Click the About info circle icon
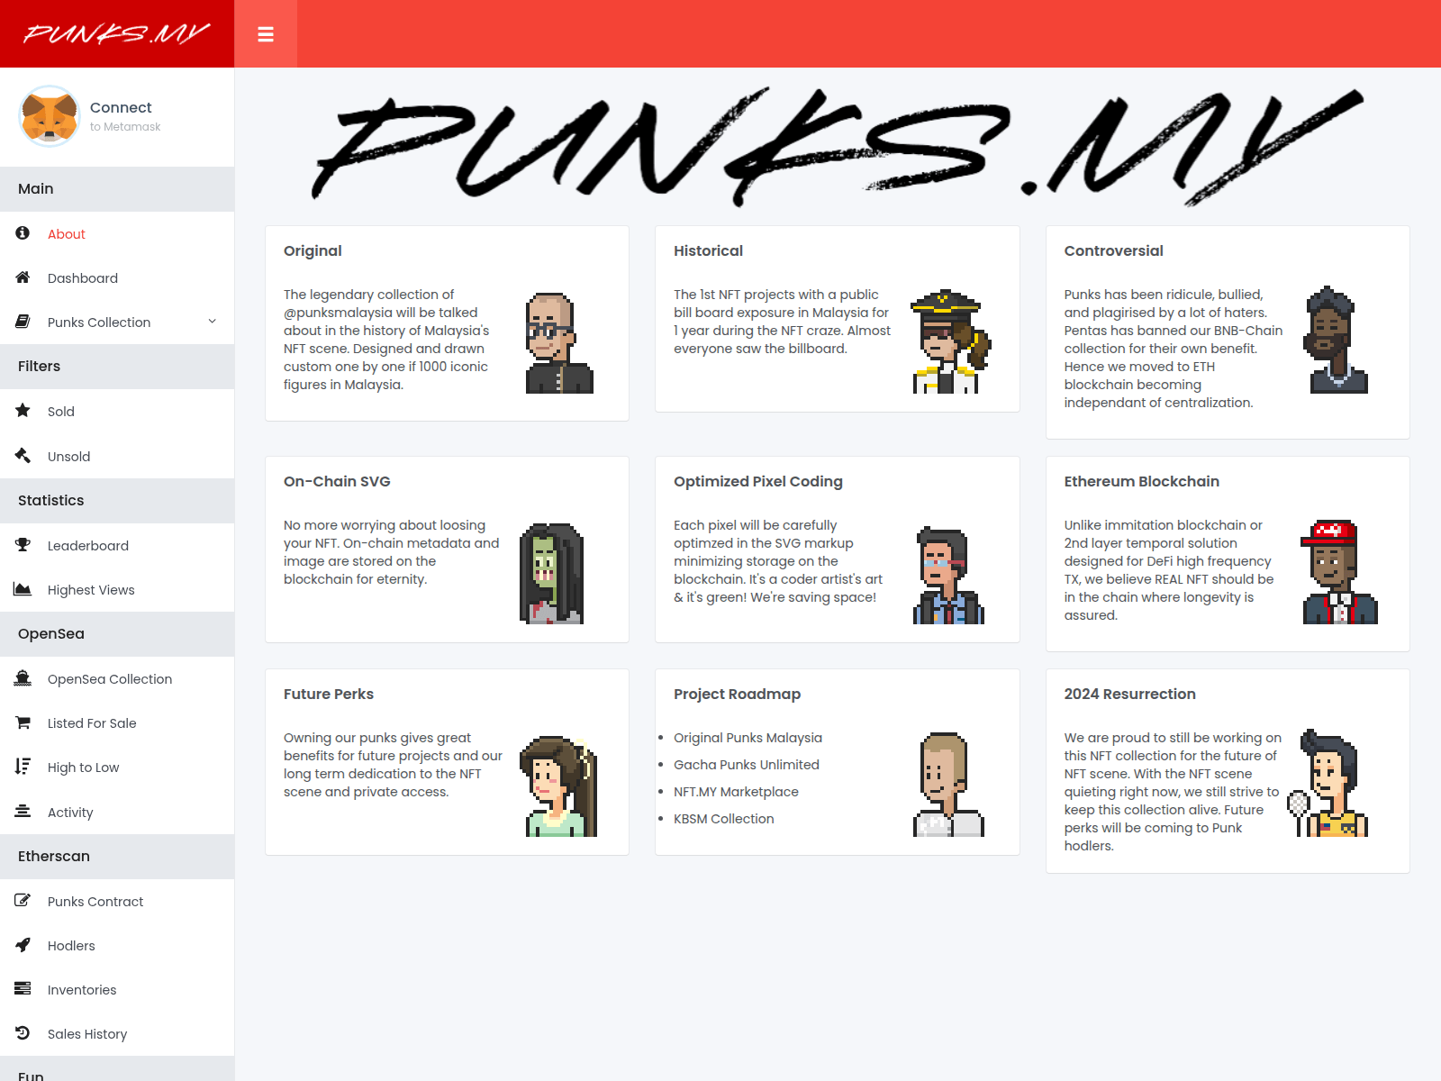This screenshot has width=1441, height=1081. point(23,233)
